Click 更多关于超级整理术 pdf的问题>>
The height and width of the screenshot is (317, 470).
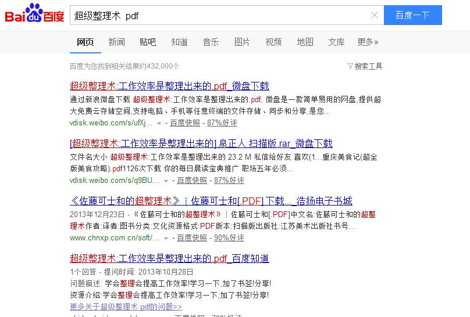[x=126, y=307]
